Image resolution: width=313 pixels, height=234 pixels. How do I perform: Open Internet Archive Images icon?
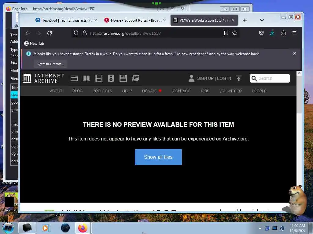(135, 78)
